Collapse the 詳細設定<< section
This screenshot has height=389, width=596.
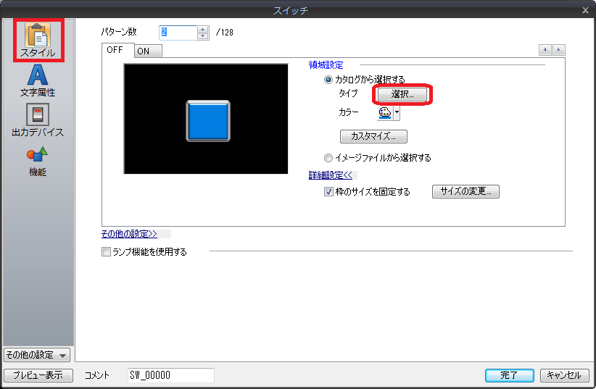point(331,175)
